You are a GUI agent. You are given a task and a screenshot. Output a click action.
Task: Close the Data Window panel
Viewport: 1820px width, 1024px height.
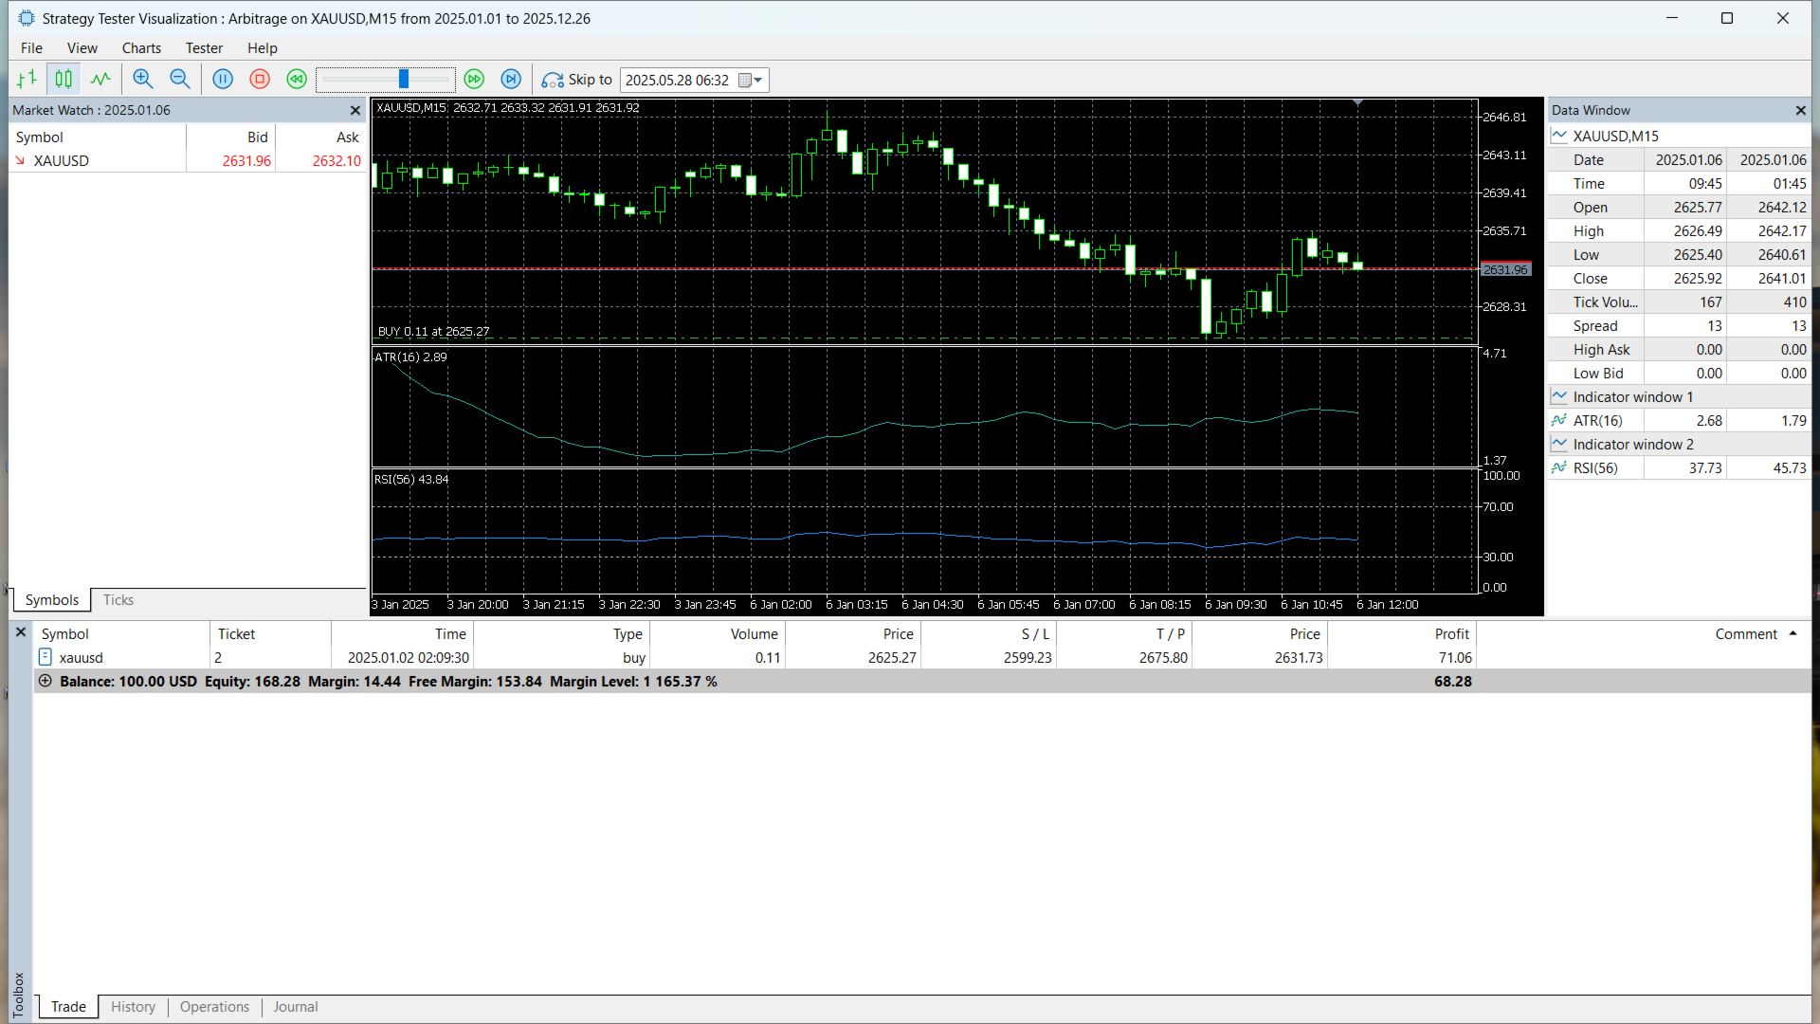1800,111
